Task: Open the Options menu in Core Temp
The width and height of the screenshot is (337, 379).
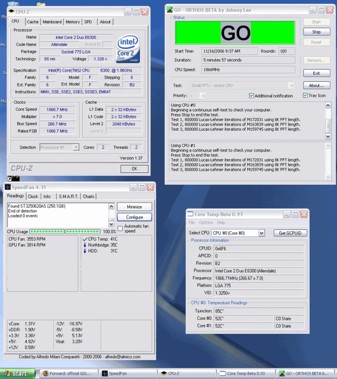Action: pyautogui.click(x=206, y=222)
